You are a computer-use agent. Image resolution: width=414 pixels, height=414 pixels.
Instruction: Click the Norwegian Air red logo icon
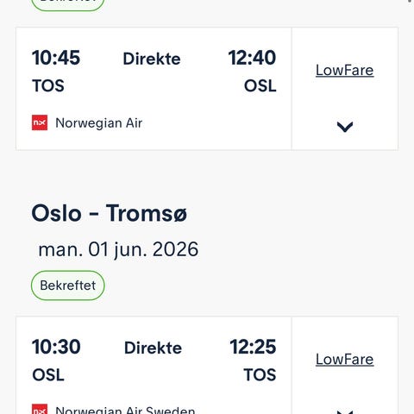point(40,122)
